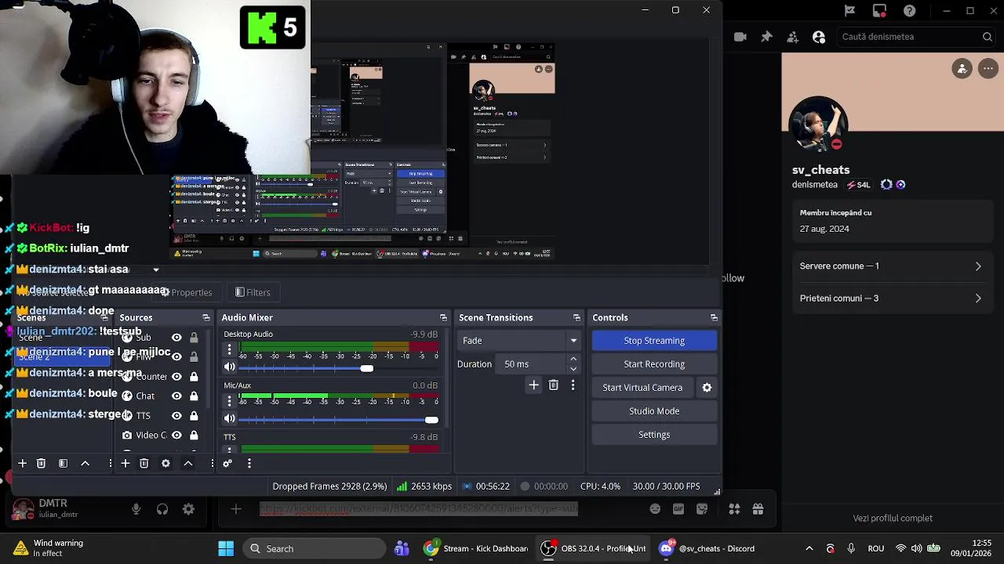
Task: Open Filters tab for source
Action: coord(253,293)
